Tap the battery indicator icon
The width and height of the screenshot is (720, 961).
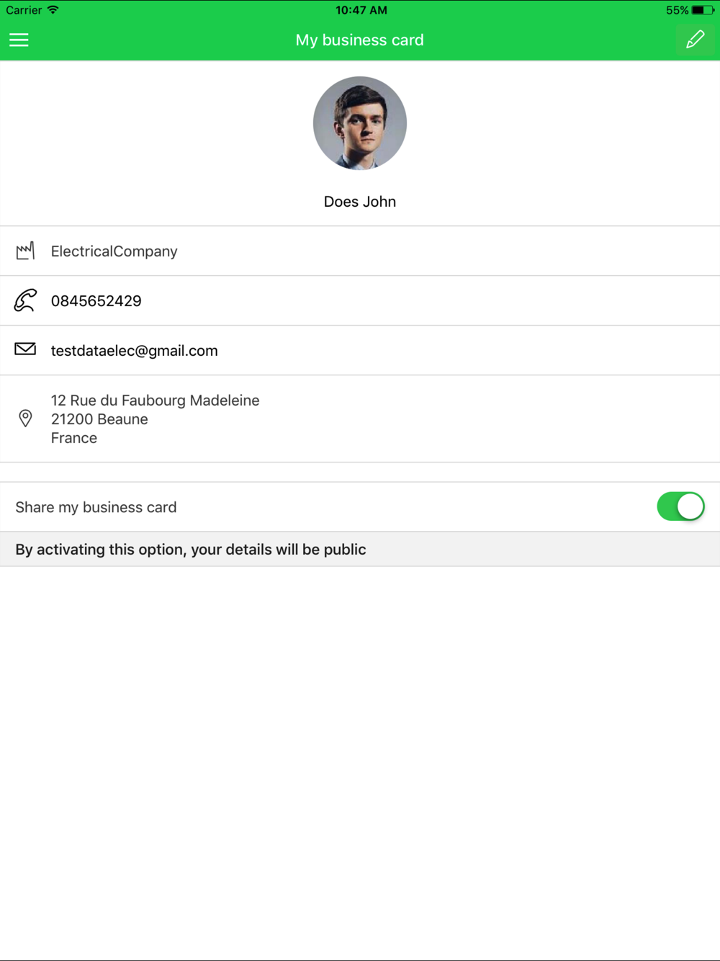703,10
